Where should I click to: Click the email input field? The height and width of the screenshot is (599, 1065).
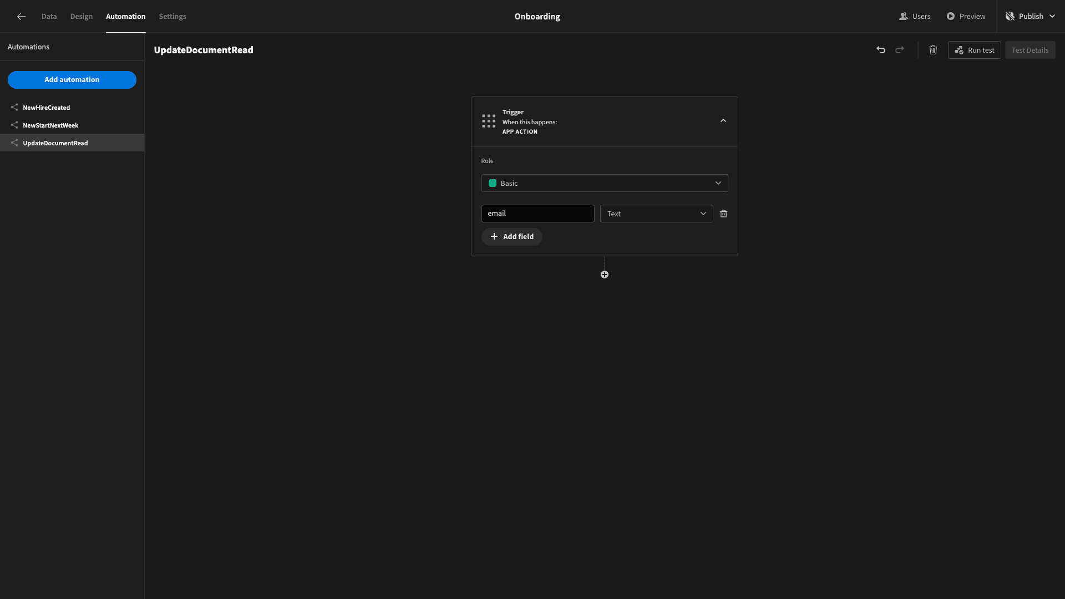pyautogui.click(x=537, y=214)
